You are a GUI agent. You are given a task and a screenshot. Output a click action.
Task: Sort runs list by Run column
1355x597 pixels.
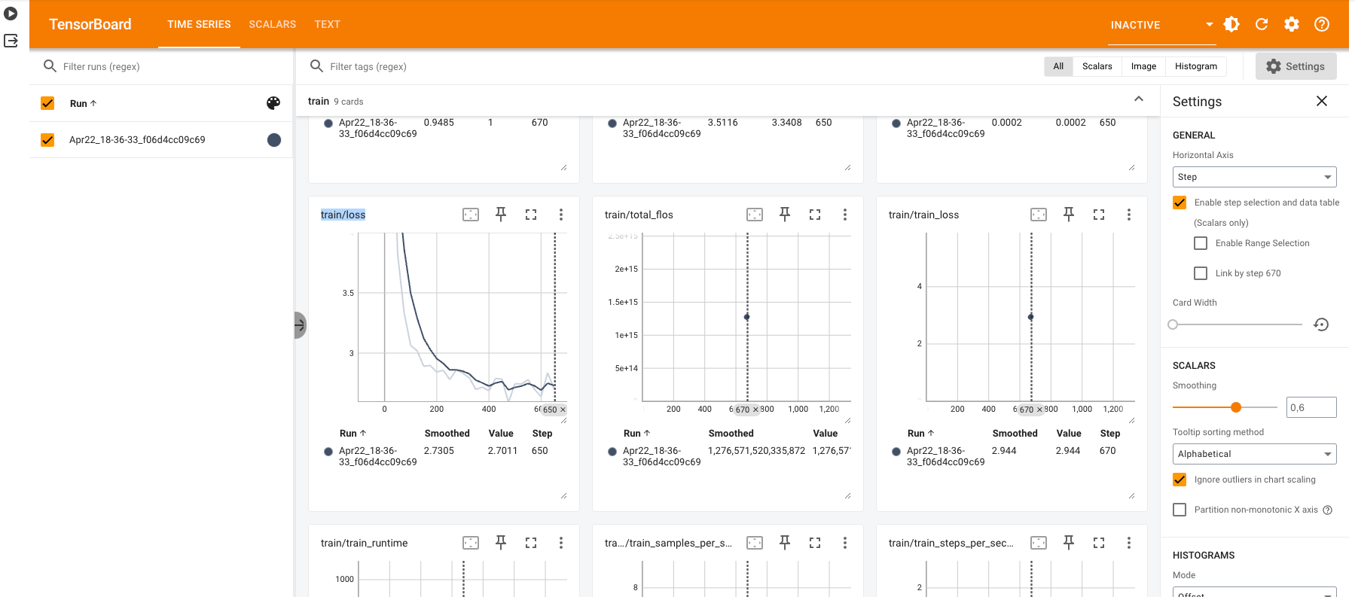pos(83,104)
